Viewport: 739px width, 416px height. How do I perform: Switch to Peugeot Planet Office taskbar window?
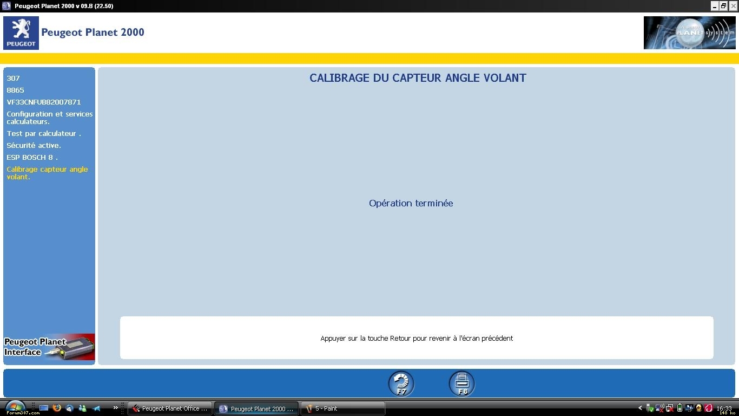coord(169,408)
